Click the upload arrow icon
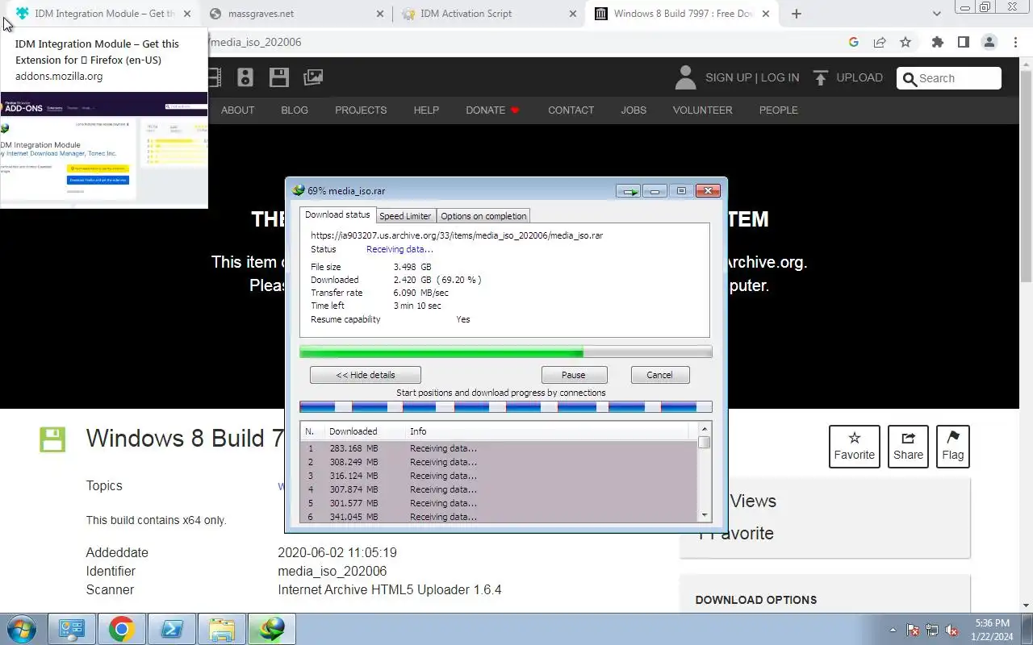Viewport: 1033px width, 645px height. click(821, 77)
